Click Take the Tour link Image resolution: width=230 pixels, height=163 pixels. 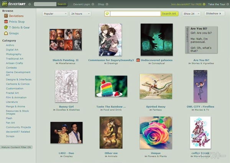[x=217, y=4]
